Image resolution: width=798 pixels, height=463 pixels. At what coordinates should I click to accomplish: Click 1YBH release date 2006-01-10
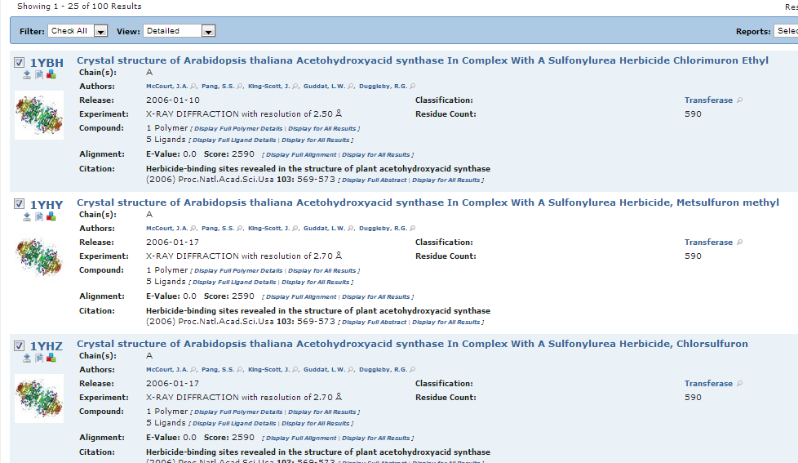tap(172, 100)
